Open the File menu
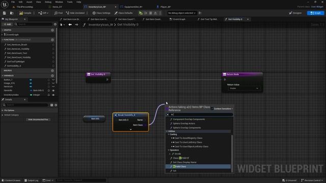The width and height of the screenshot is (326, 183). tap(13, 2)
